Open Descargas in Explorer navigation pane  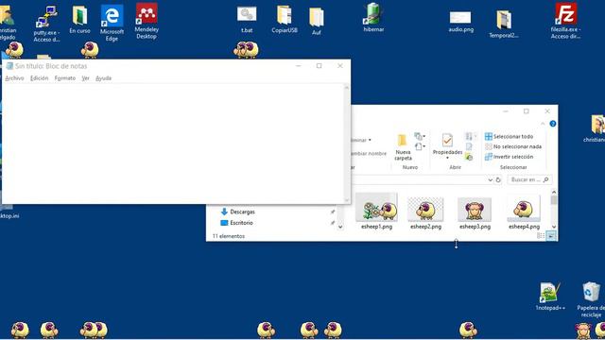pos(237,212)
